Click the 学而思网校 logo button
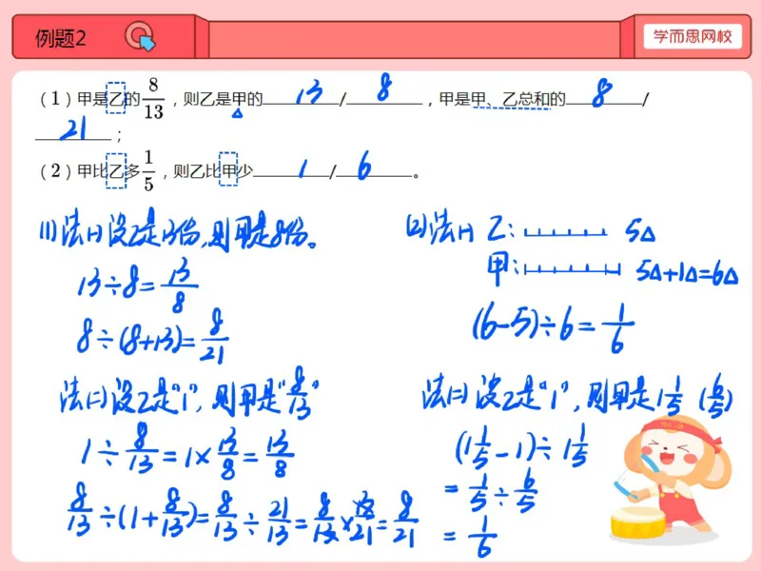This screenshot has height=571, width=761. (x=693, y=36)
